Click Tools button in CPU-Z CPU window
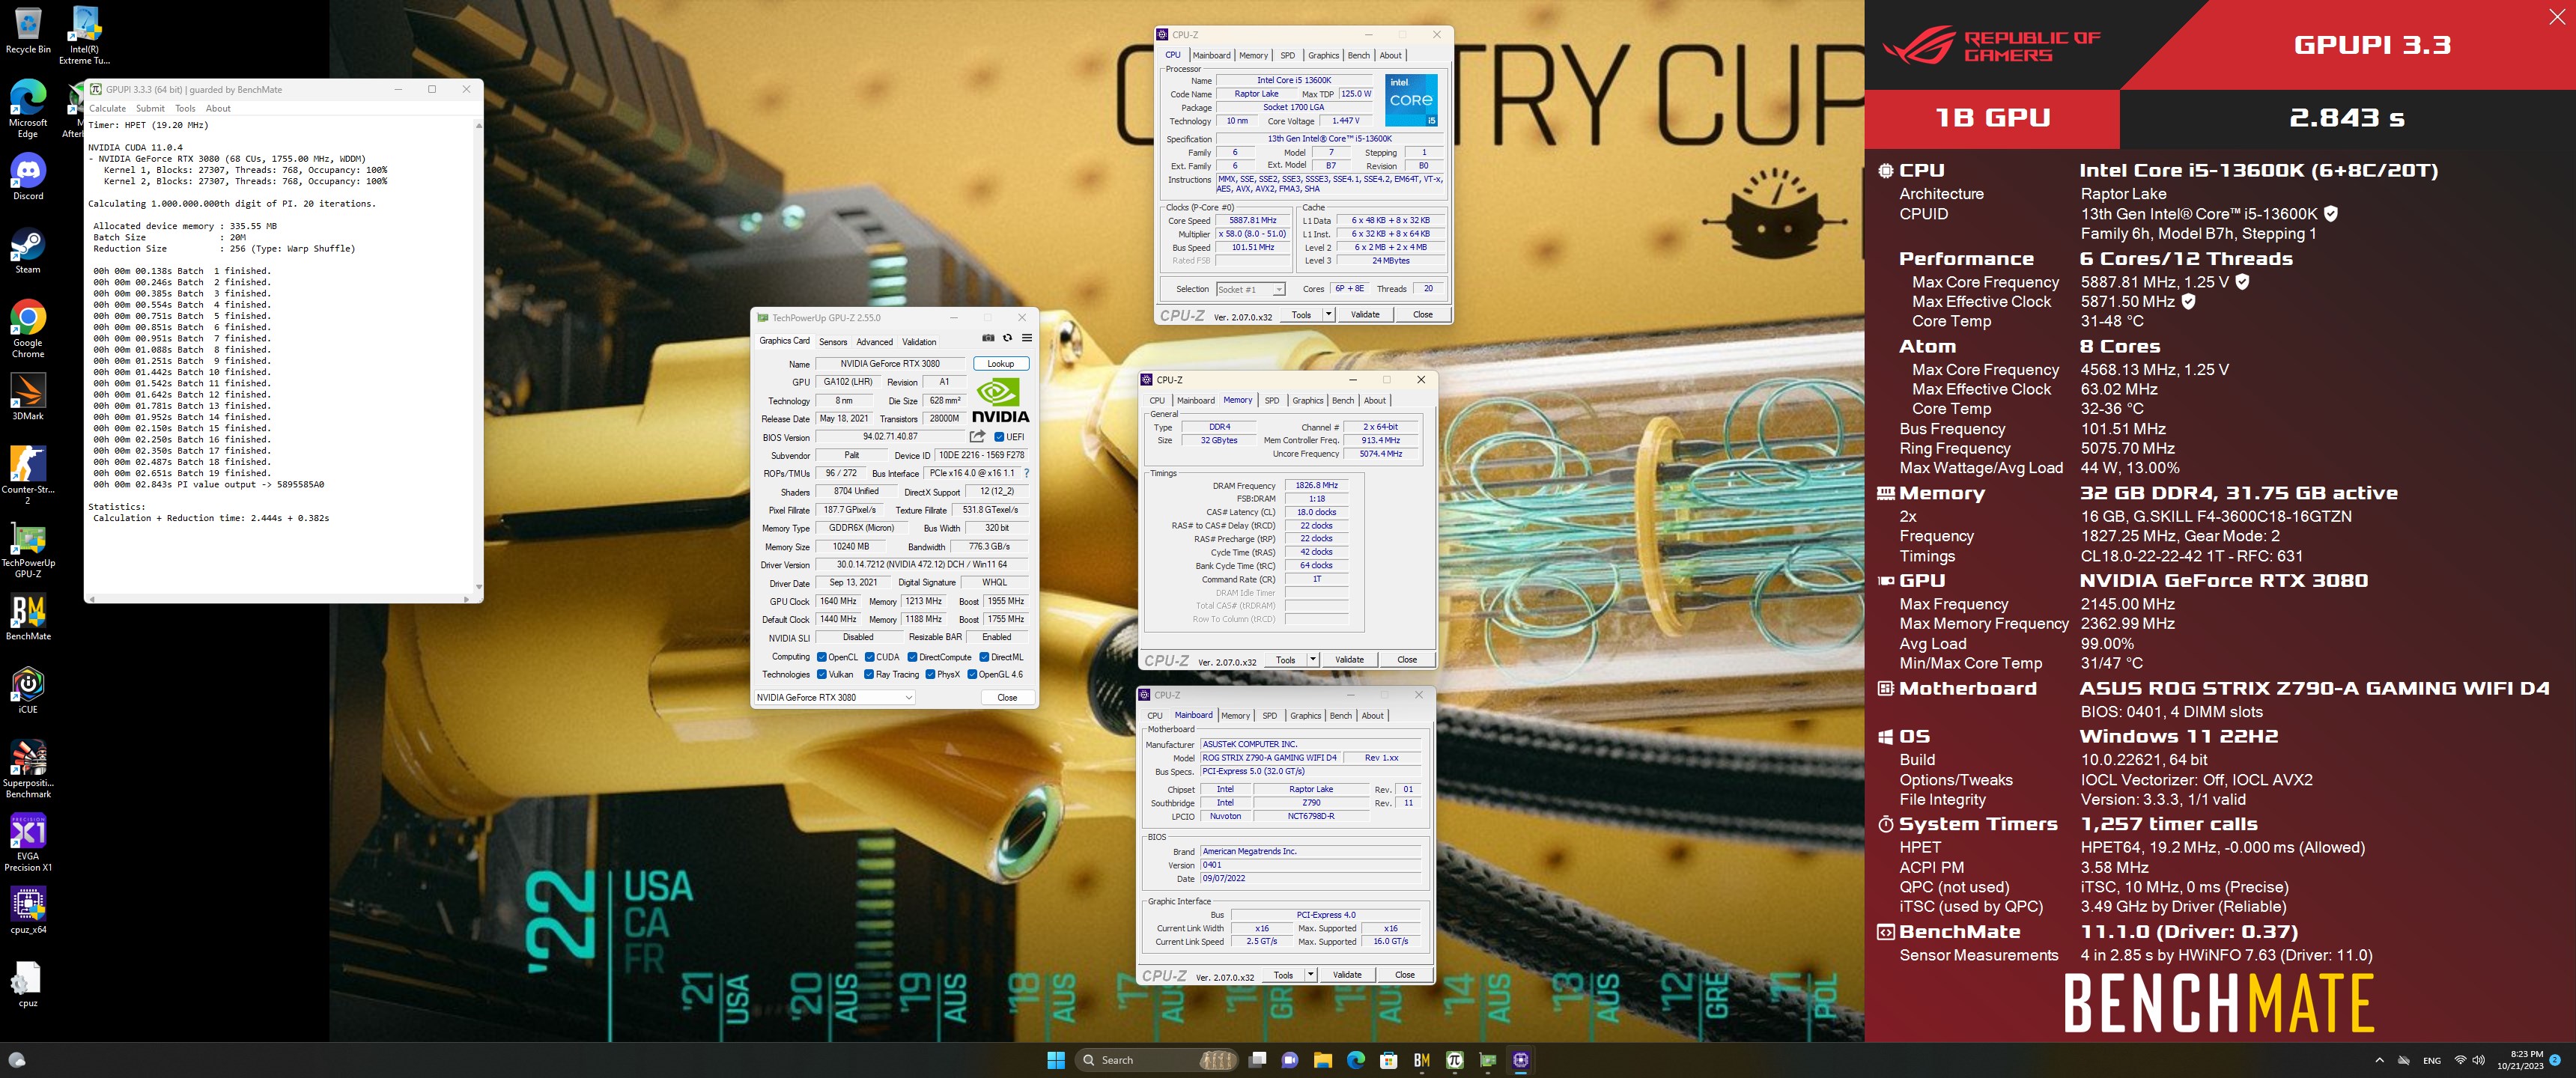The width and height of the screenshot is (2576, 1078). [x=1301, y=314]
